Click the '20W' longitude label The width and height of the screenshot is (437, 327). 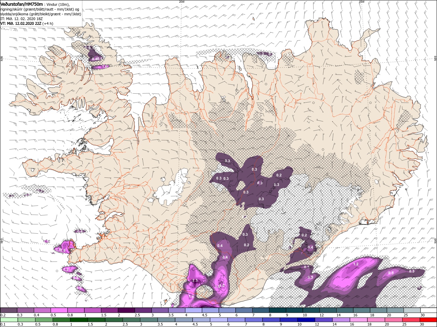tap(182, 2)
